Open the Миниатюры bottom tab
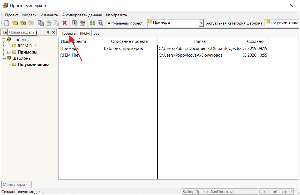 point(16,184)
